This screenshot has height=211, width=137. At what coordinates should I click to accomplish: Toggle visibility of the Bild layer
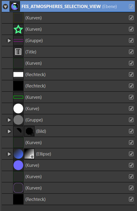pos(131,131)
